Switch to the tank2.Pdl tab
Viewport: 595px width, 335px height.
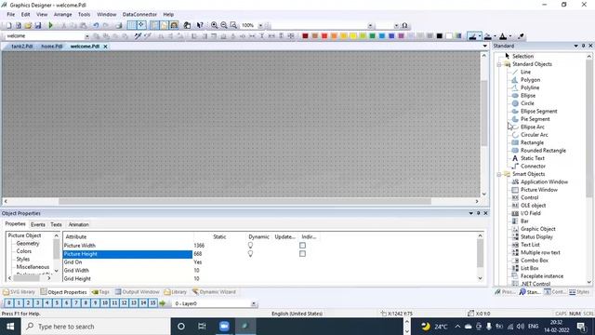pos(21,47)
